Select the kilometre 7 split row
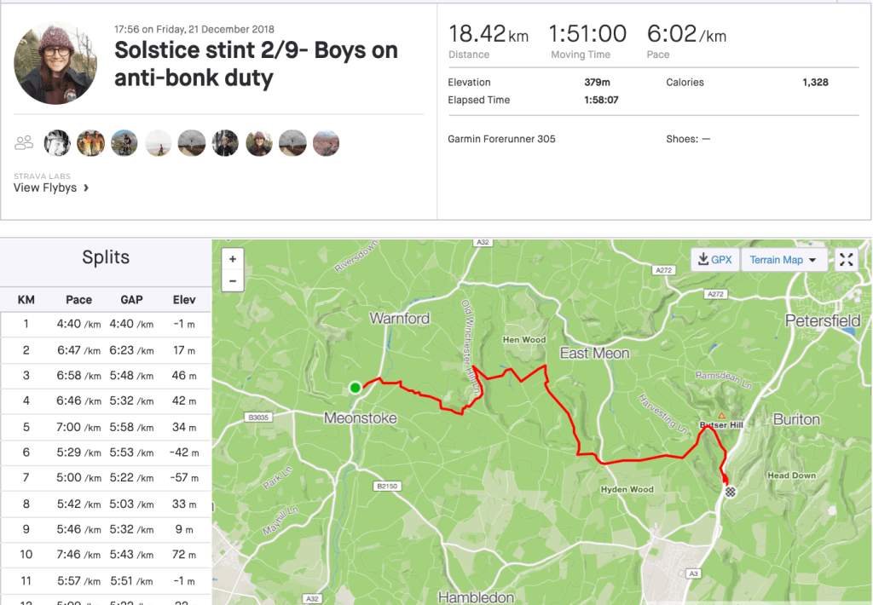The width and height of the screenshot is (873, 605). [106, 477]
